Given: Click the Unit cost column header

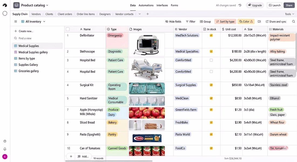Looking at the screenshot, I should click(231, 29).
